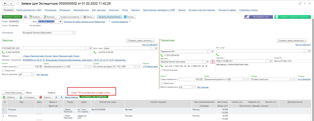Open Отправить заявку перевозчику dropdown

point(292,40)
